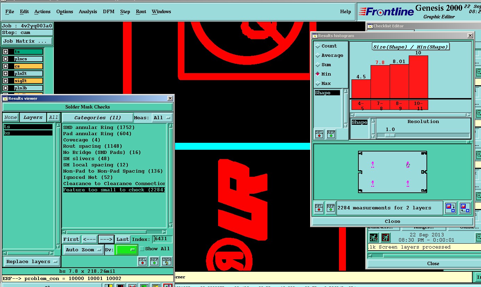The image size is (481, 287).
Task: Toggle display box for layer plncs
Action: [6, 59]
